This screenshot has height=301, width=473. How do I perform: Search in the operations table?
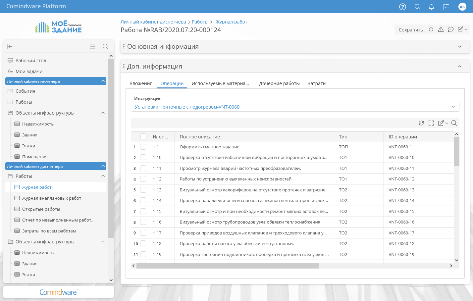[x=454, y=123]
